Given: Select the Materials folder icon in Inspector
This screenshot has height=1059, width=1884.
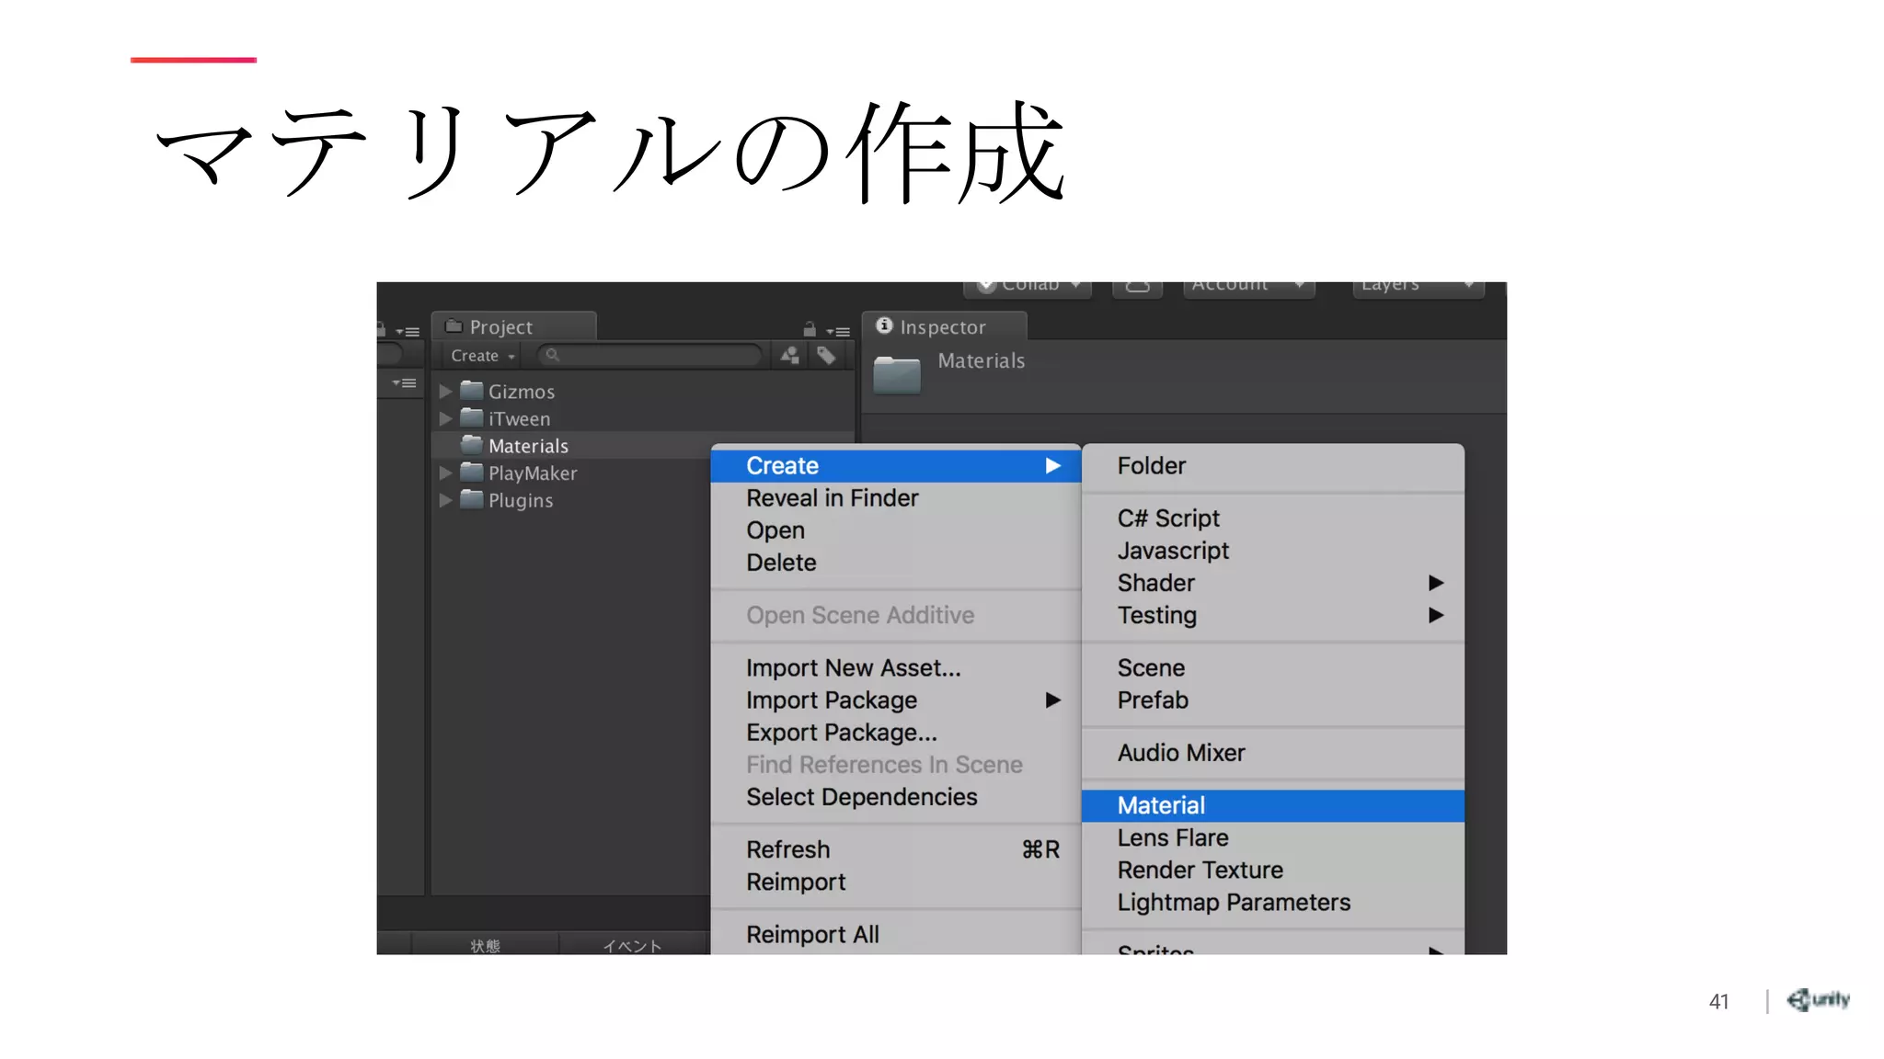Looking at the screenshot, I should coord(897,374).
